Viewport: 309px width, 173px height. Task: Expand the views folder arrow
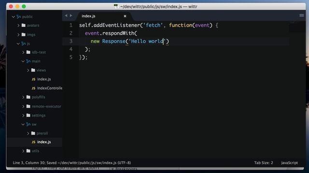pyautogui.click(x=28, y=70)
